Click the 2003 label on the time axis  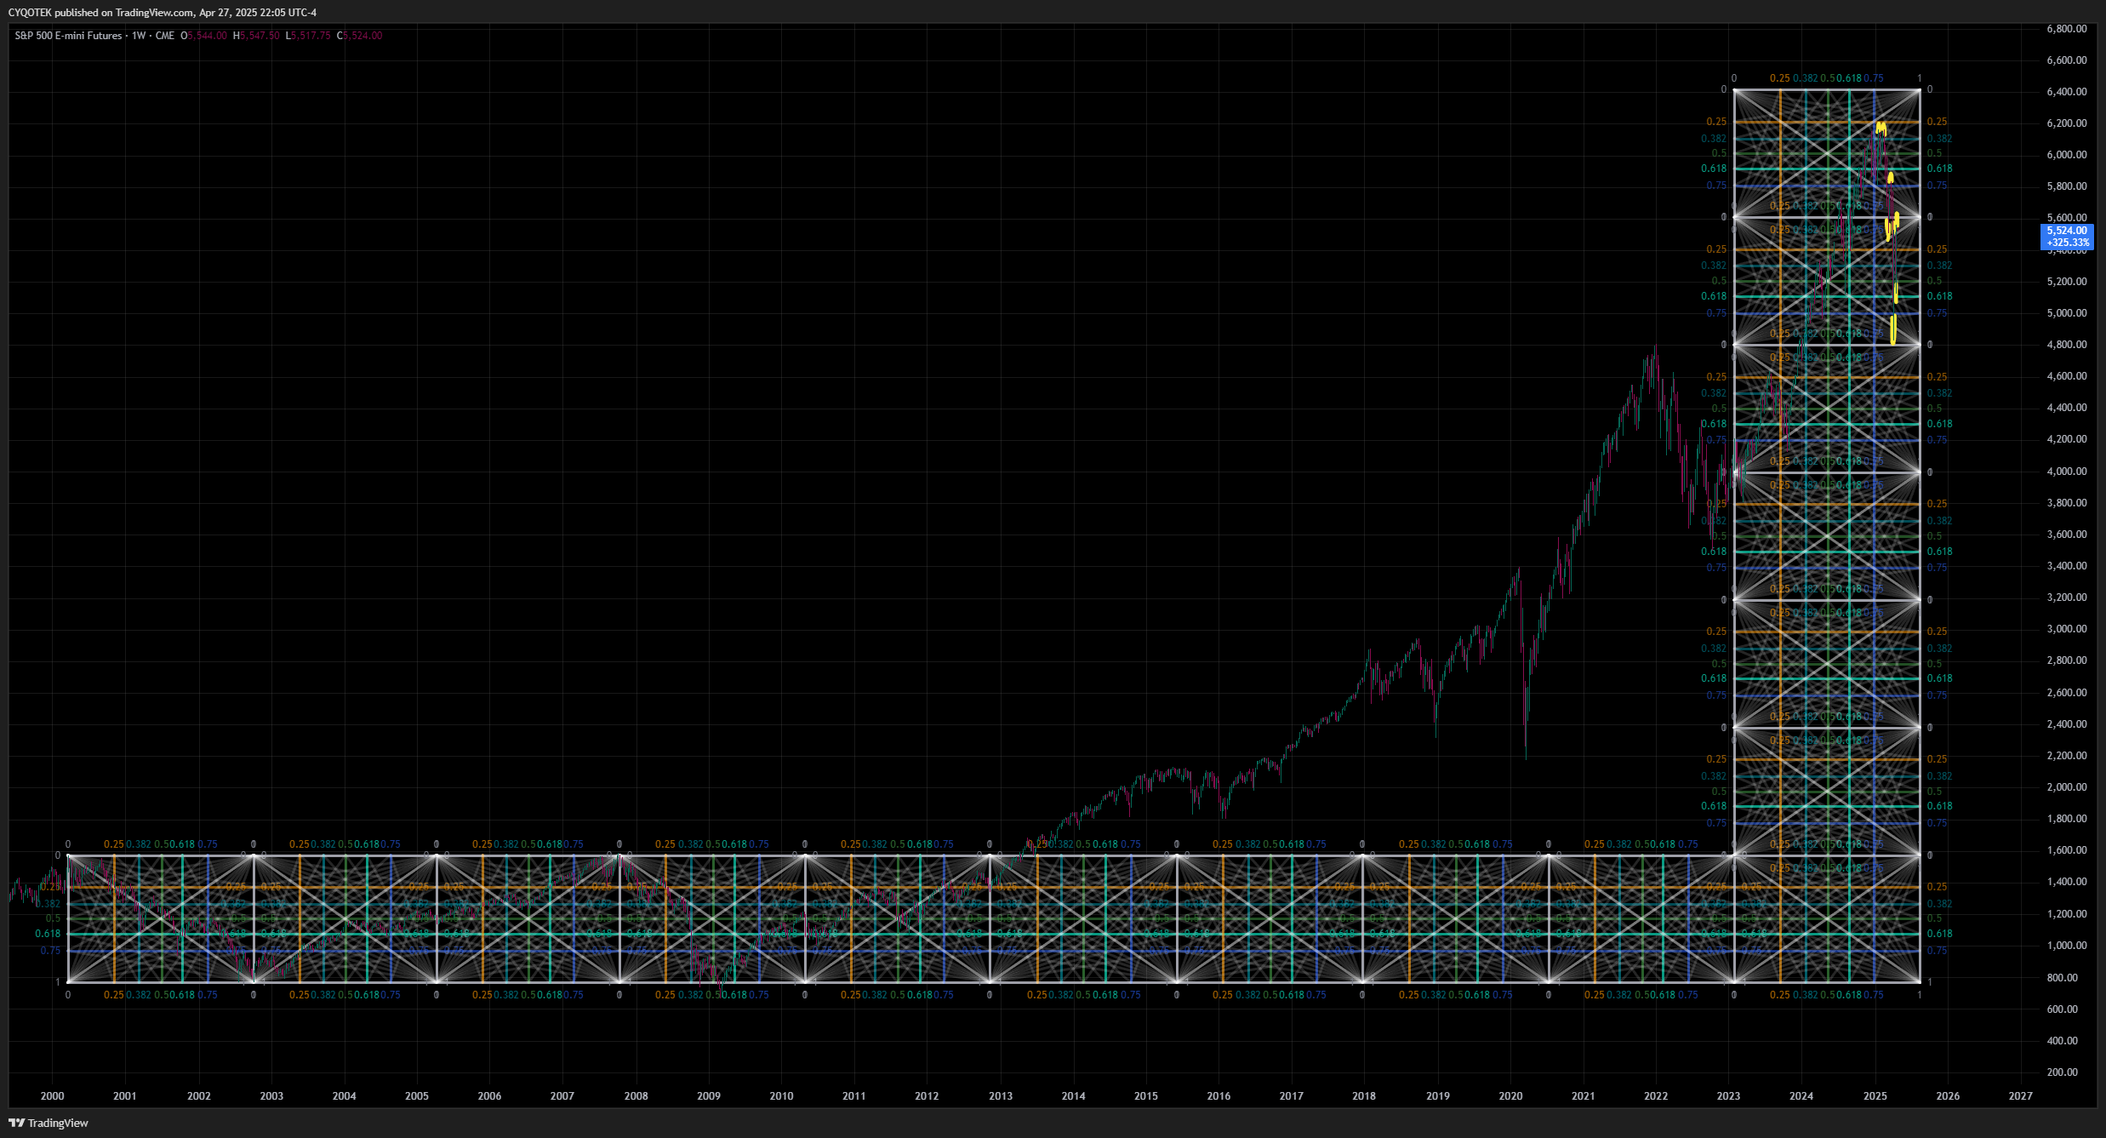coord(271,1096)
